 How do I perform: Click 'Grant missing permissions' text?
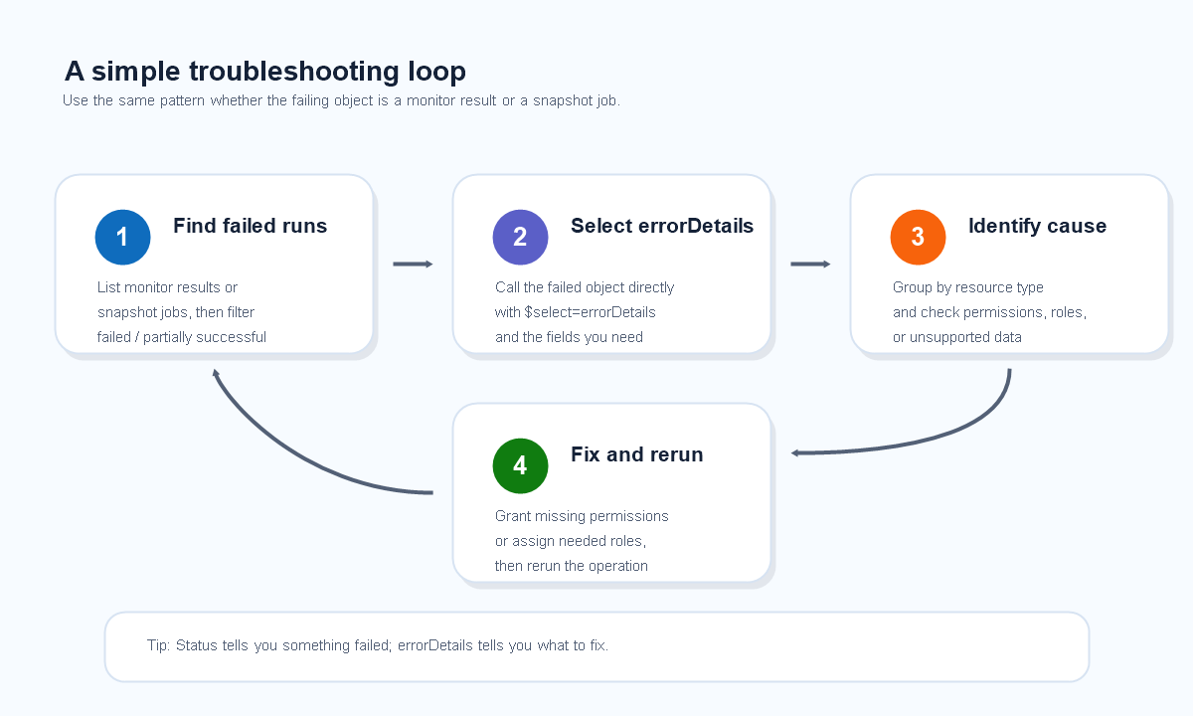click(582, 516)
